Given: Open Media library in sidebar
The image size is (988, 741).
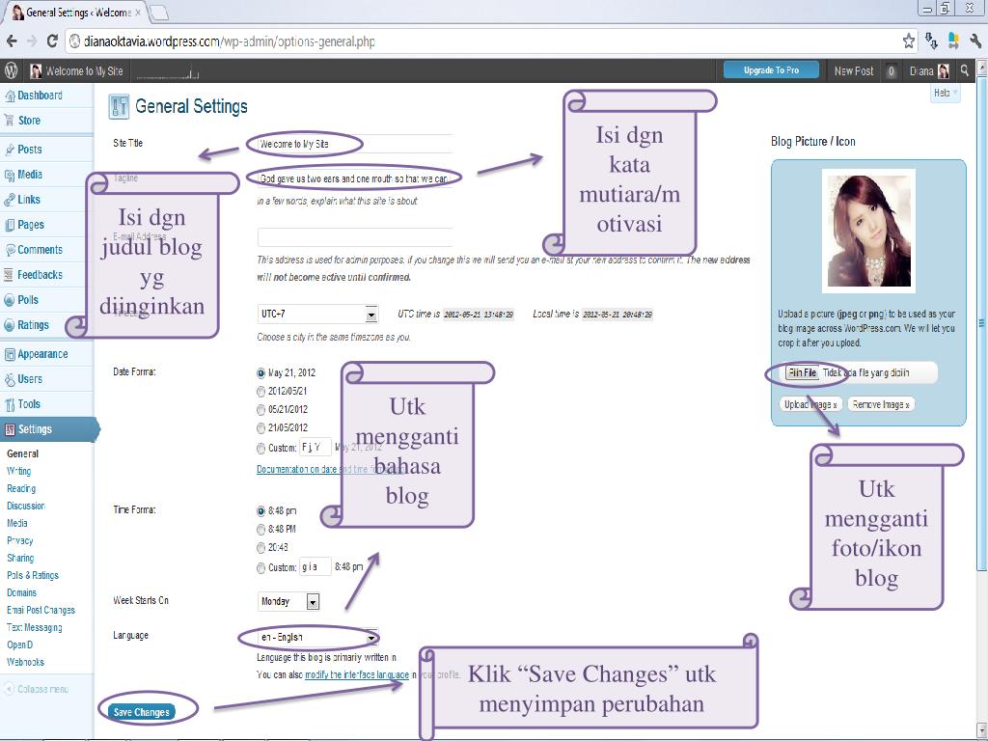Looking at the screenshot, I should [x=30, y=175].
